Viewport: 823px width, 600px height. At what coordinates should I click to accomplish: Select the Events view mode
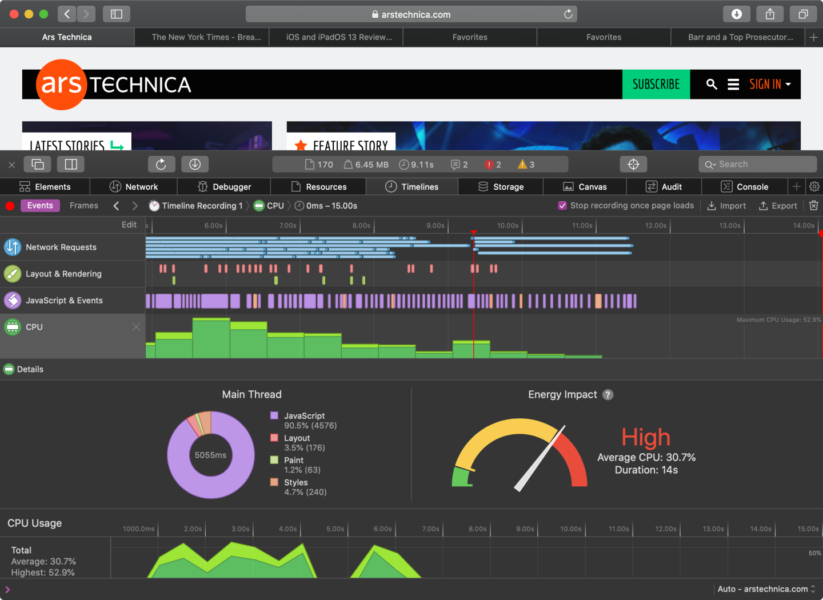[40, 206]
